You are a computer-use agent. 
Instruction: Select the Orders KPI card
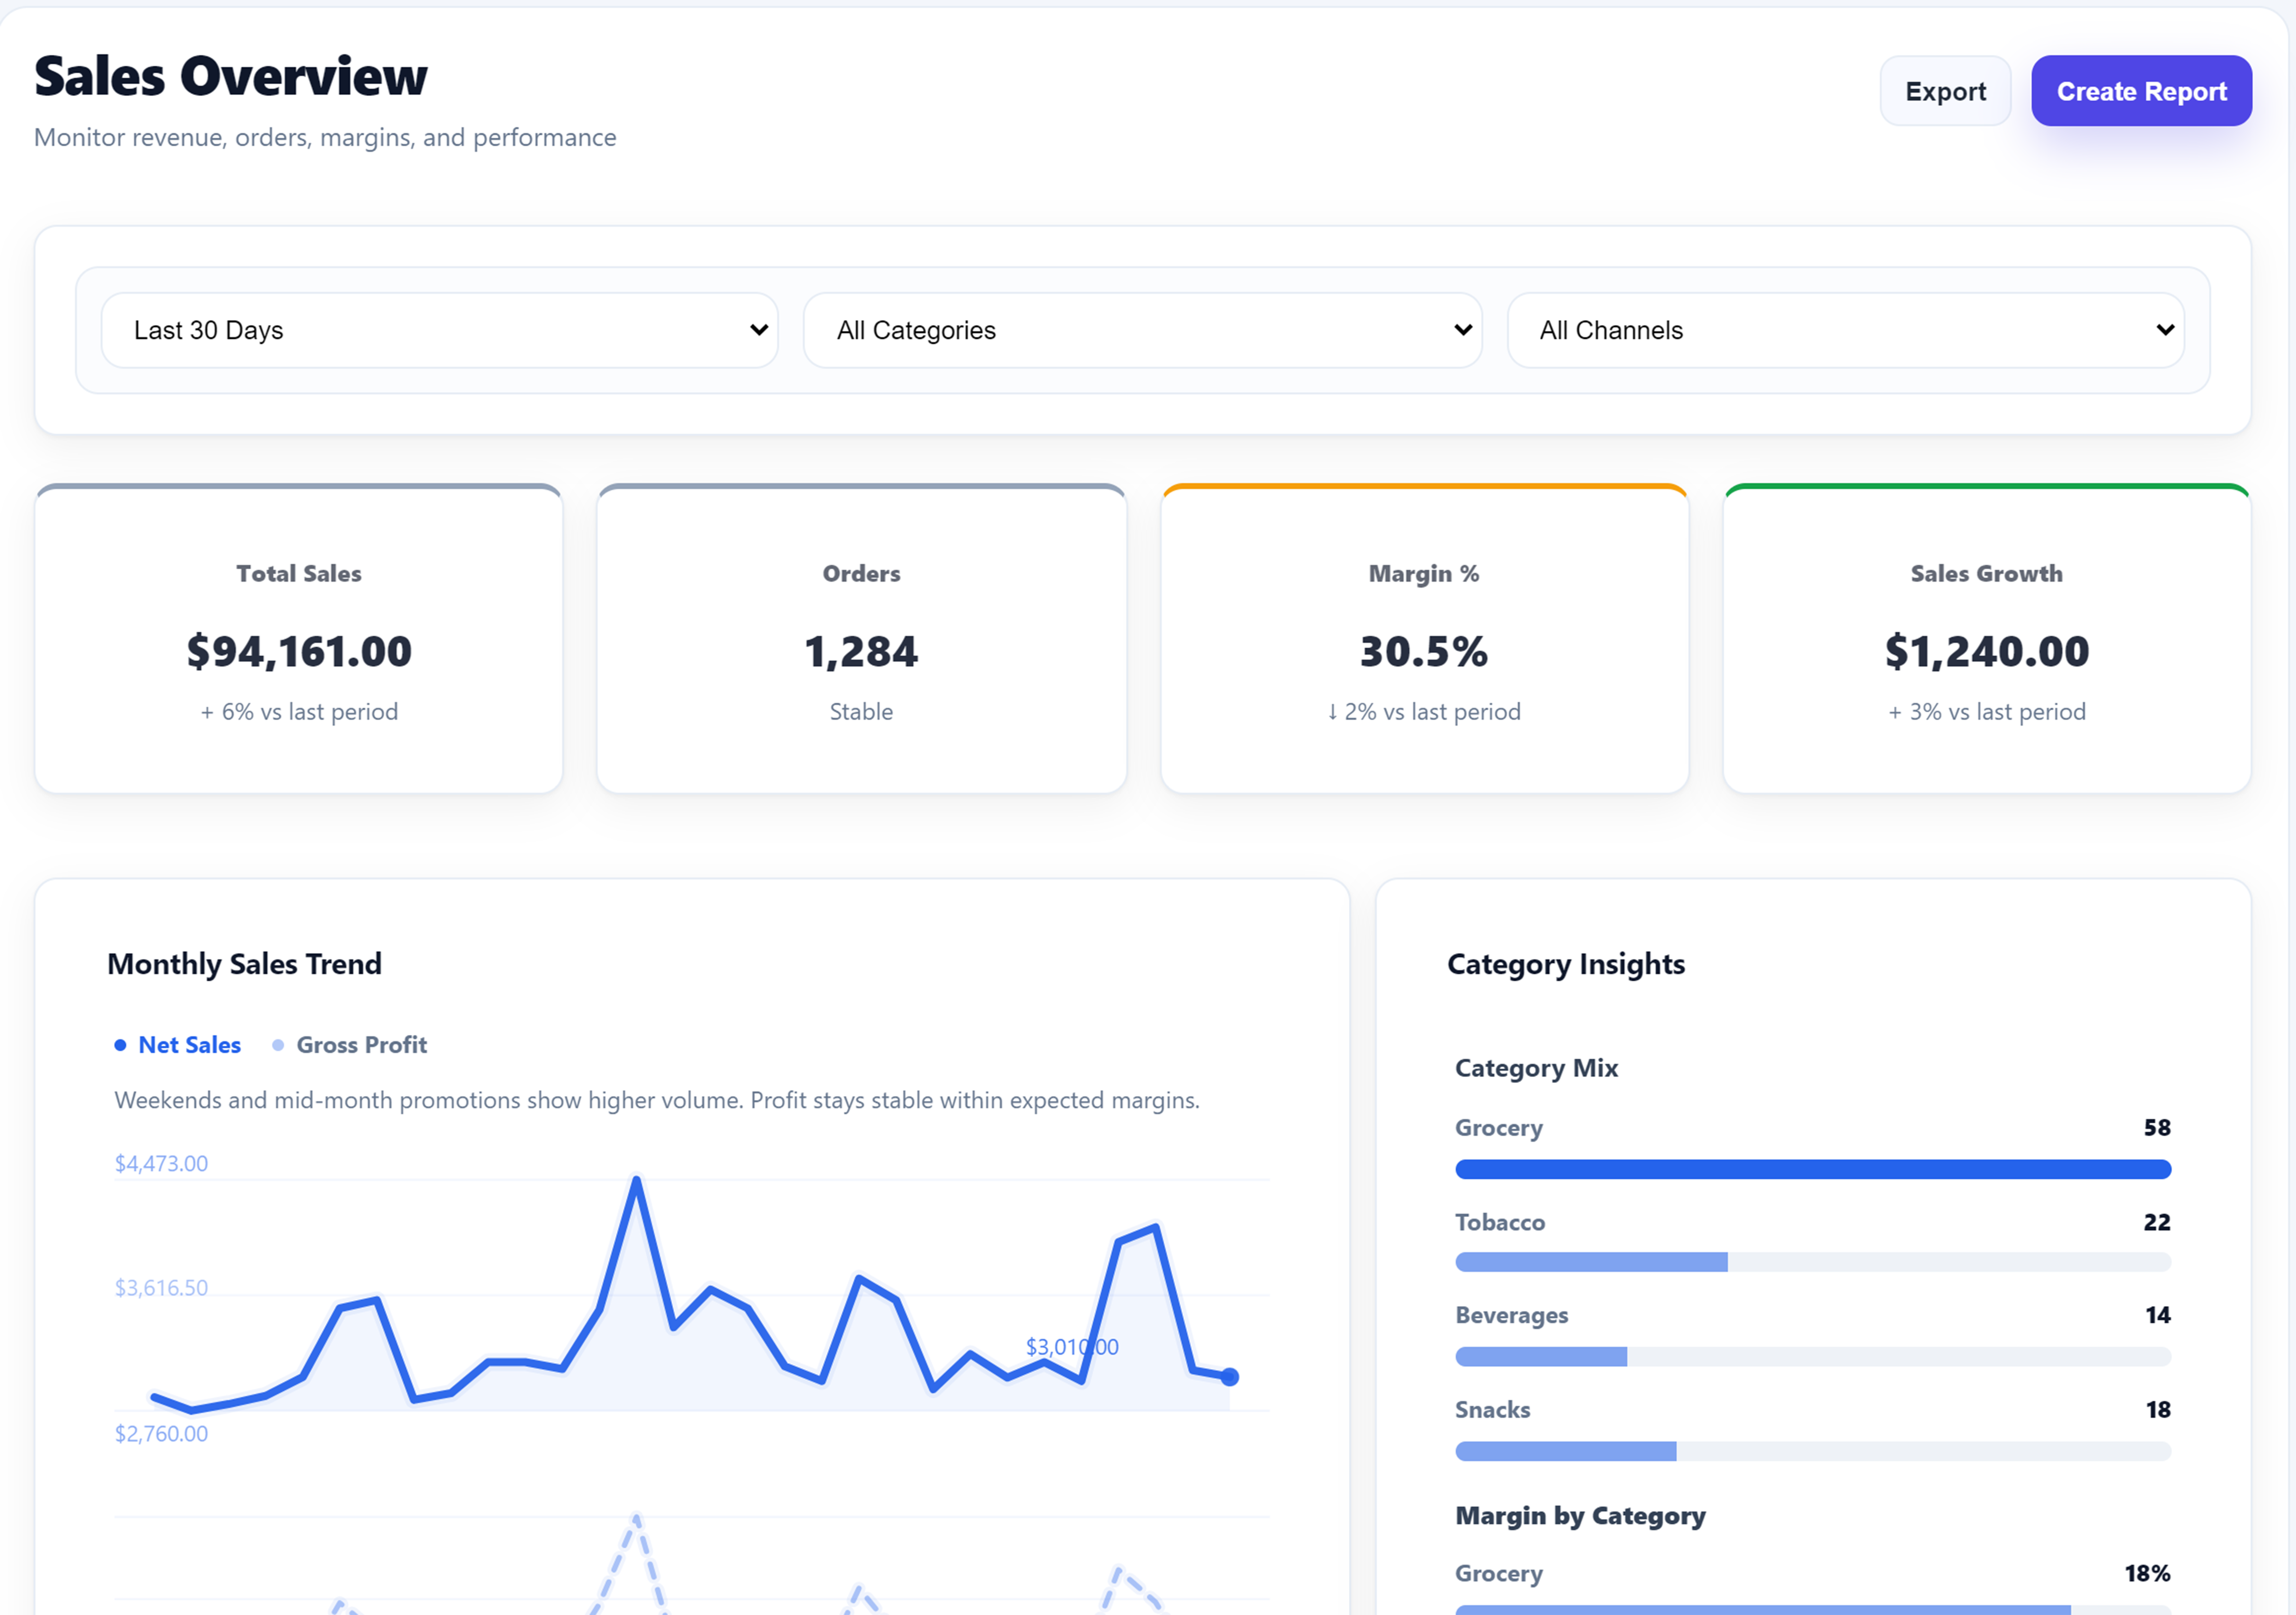861,640
